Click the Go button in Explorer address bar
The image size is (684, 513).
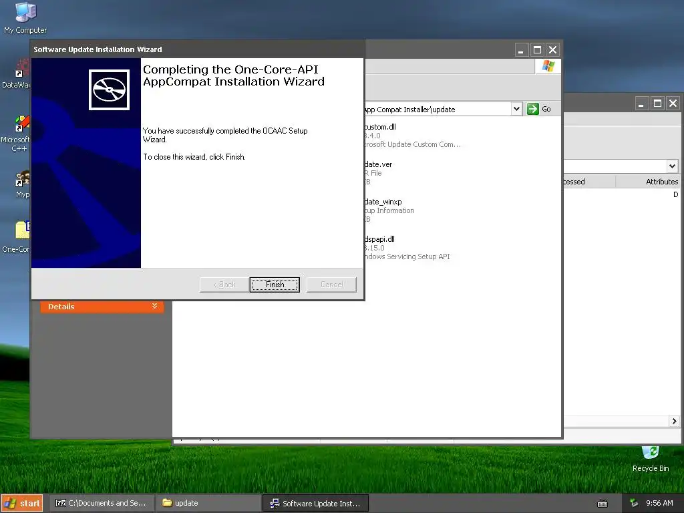tap(539, 109)
